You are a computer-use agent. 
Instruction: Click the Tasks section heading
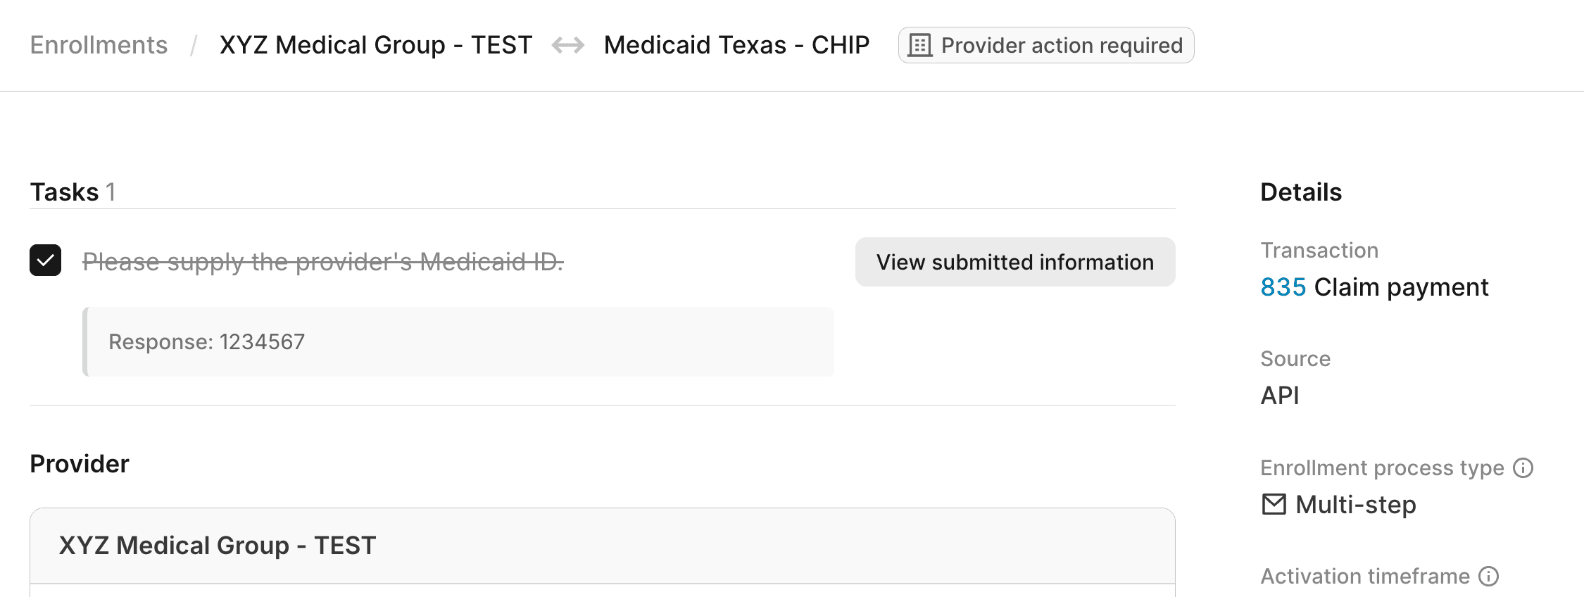pos(64,192)
